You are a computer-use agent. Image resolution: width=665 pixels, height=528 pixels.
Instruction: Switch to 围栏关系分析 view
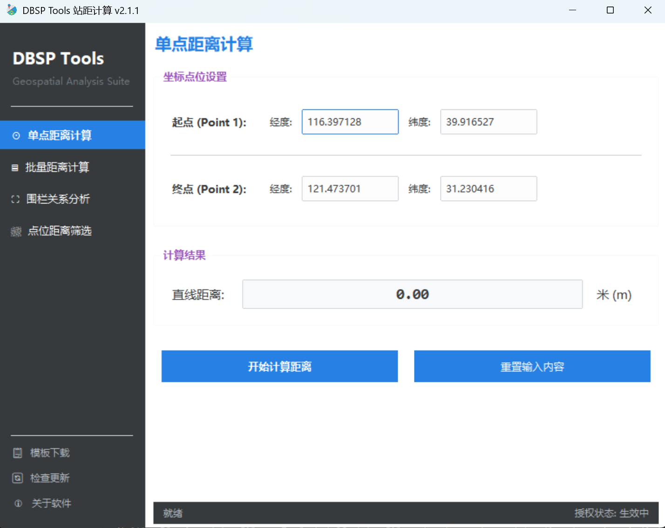(58, 199)
